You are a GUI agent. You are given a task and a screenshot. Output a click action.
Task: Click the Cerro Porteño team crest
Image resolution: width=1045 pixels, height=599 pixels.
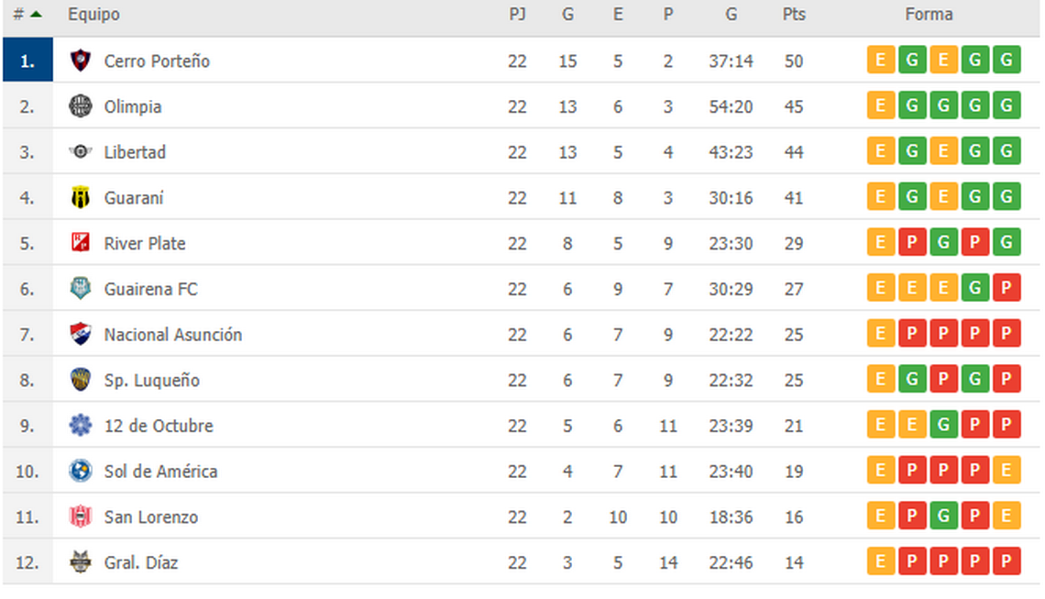[81, 61]
